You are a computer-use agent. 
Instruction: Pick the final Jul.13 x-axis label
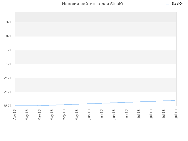[x=176, y=114]
